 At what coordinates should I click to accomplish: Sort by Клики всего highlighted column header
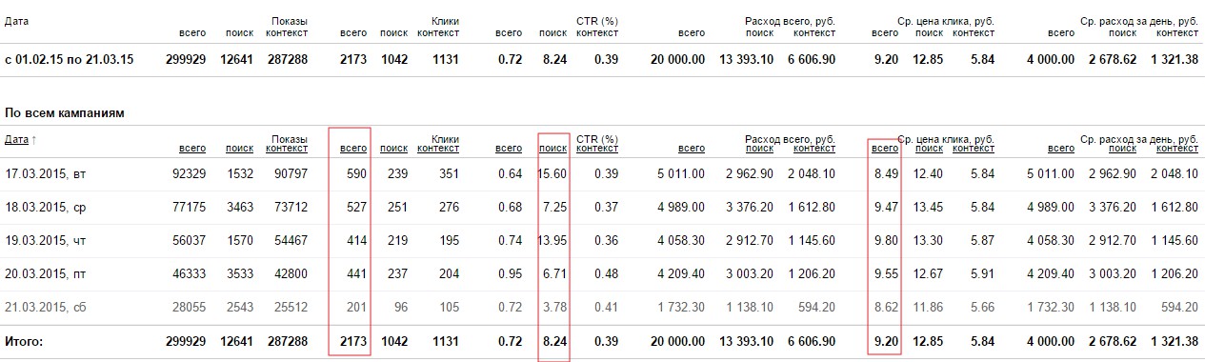pos(353,149)
